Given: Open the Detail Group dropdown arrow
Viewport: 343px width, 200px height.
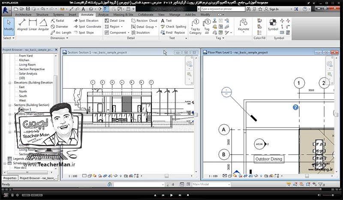Looking at the screenshot, I should click(156, 27).
